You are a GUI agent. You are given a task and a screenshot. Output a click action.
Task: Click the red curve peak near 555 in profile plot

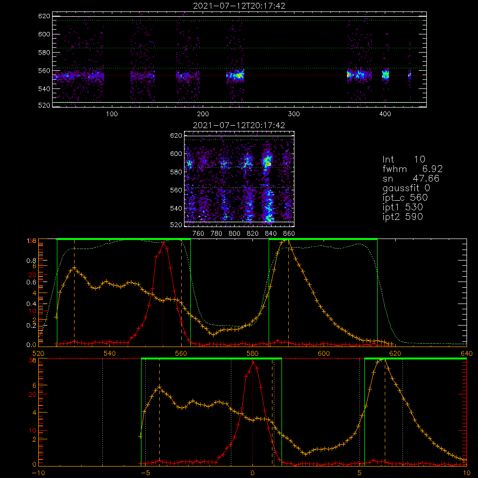tap(163, 242)
